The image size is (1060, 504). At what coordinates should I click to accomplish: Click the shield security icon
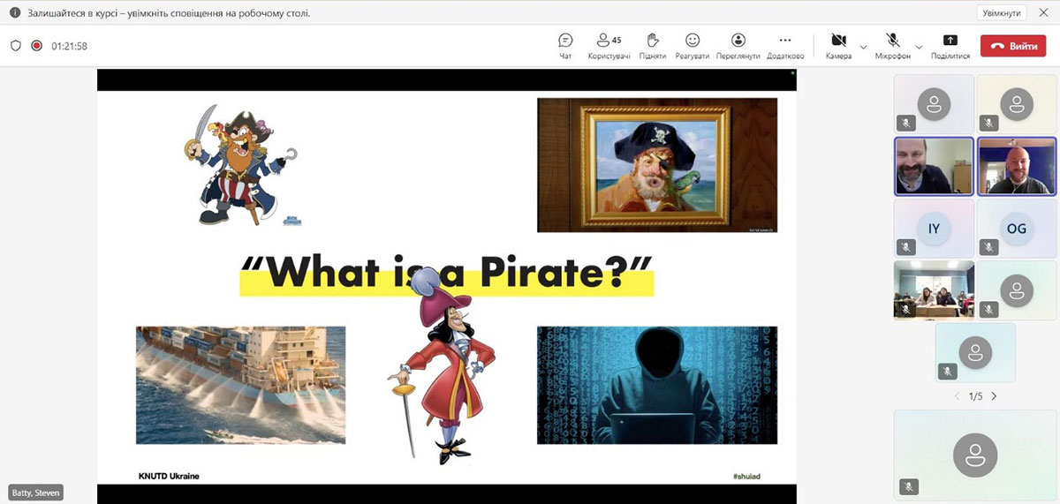click(15, 46)
